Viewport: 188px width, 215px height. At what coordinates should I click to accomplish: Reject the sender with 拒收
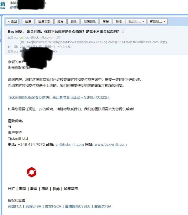point(119,22)
